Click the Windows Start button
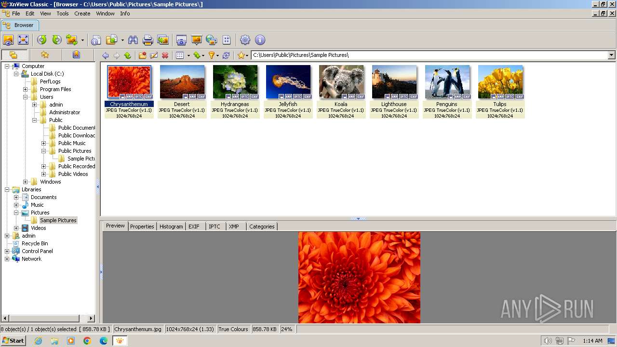Viewport: 617px width, 347px height. point(13,341)
